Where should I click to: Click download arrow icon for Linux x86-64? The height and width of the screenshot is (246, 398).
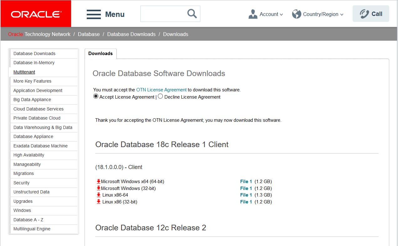(99, 195)
